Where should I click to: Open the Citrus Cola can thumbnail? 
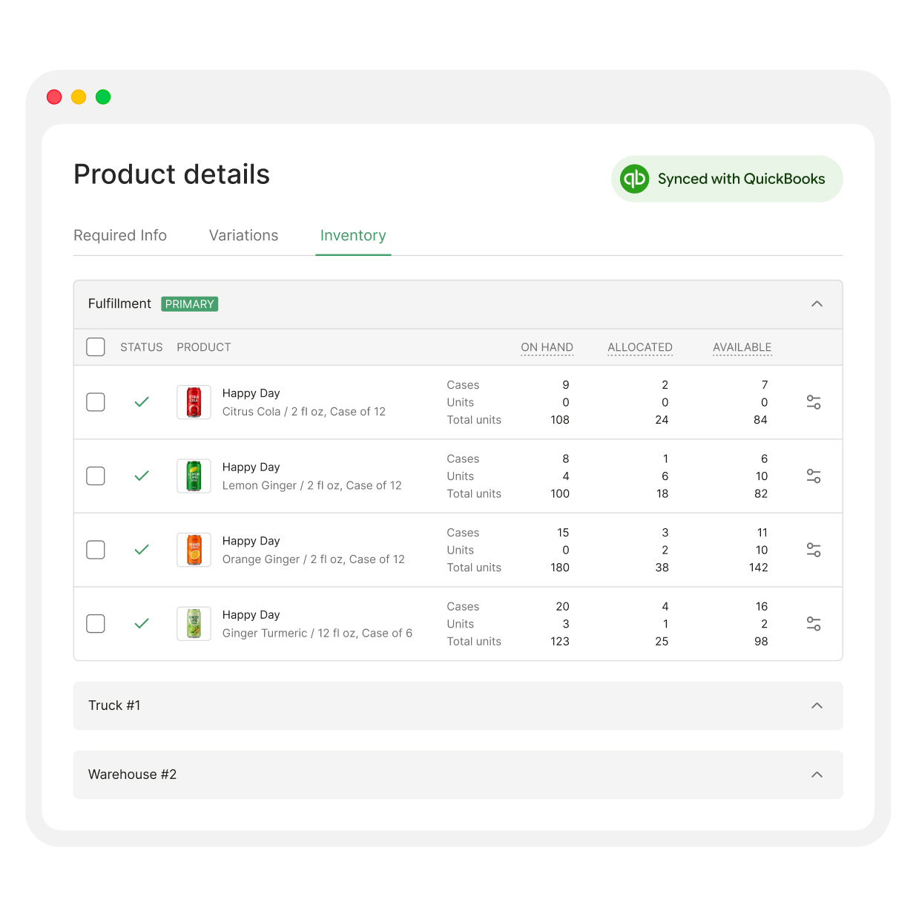pos(194,402)
